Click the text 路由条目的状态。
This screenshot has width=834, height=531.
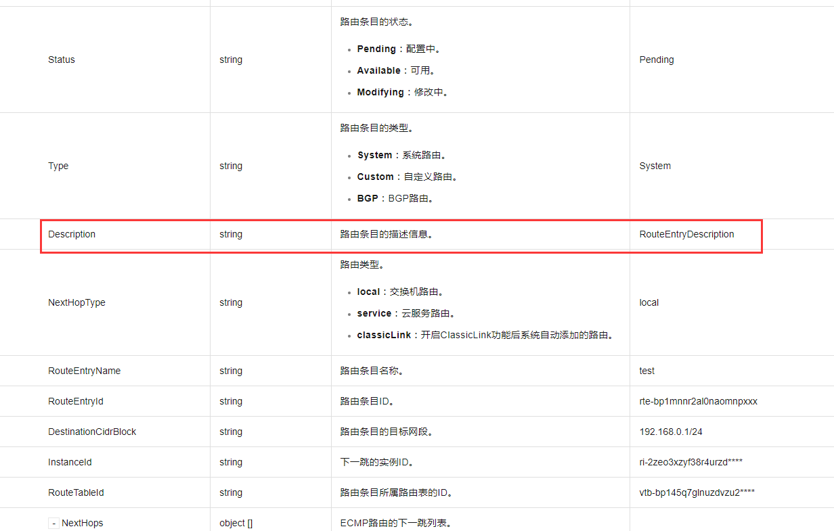[376, 22]
